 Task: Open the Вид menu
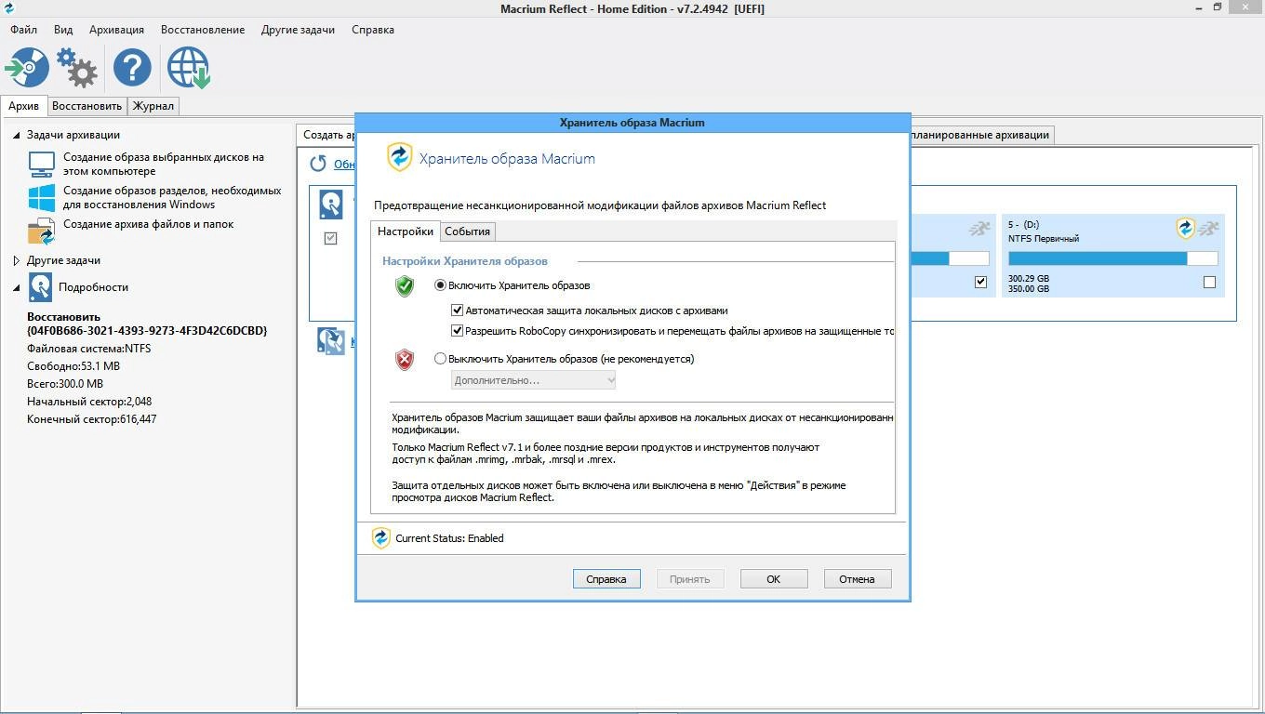click(63, 30)
